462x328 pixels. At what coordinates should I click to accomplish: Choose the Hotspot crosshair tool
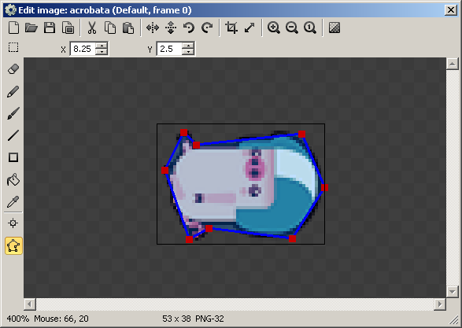pyautogui.click(x=13, y=223)
